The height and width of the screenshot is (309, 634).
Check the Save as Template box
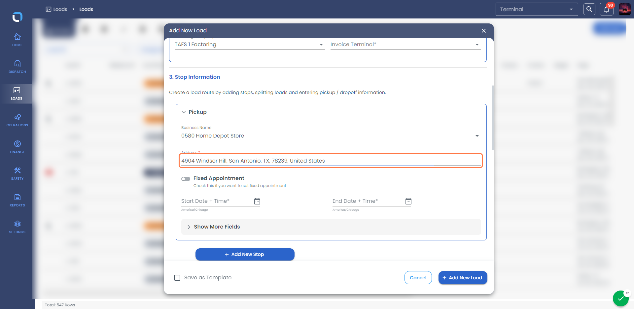pos(177,278)
